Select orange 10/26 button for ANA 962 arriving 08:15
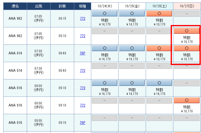Viewport: 201px width, 133px height. pos(159,14)
